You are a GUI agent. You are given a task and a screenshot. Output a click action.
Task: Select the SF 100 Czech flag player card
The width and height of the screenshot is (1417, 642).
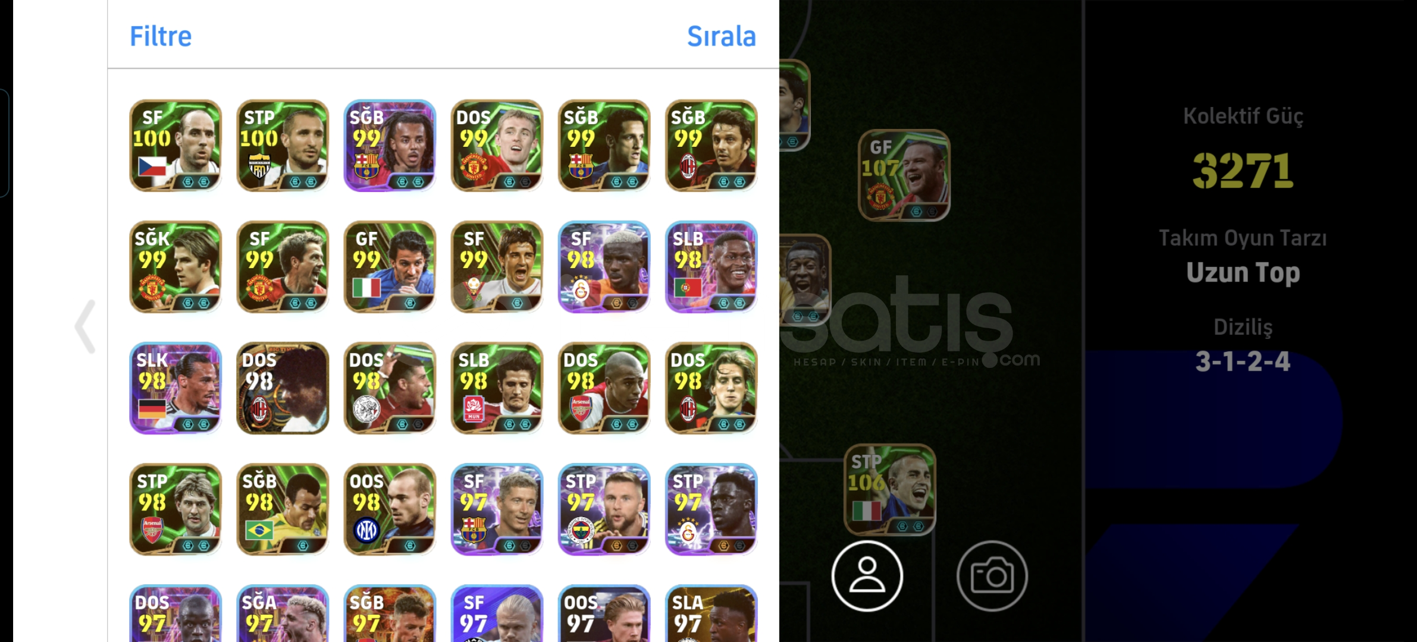point(175,146)
